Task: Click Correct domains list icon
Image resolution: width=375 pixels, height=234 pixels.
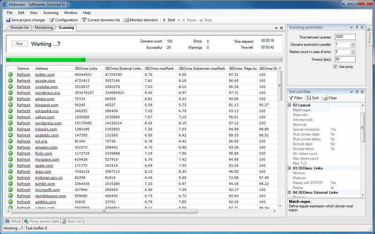Action: 84,20
